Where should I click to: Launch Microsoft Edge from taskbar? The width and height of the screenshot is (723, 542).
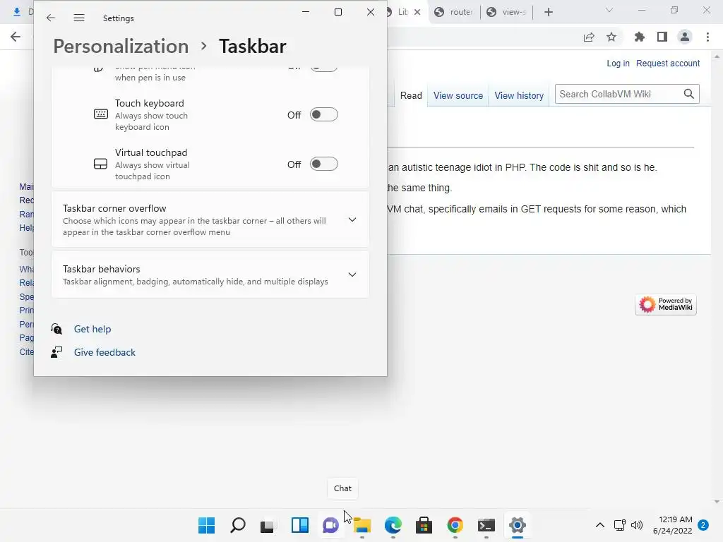click(x=393, y=525)
